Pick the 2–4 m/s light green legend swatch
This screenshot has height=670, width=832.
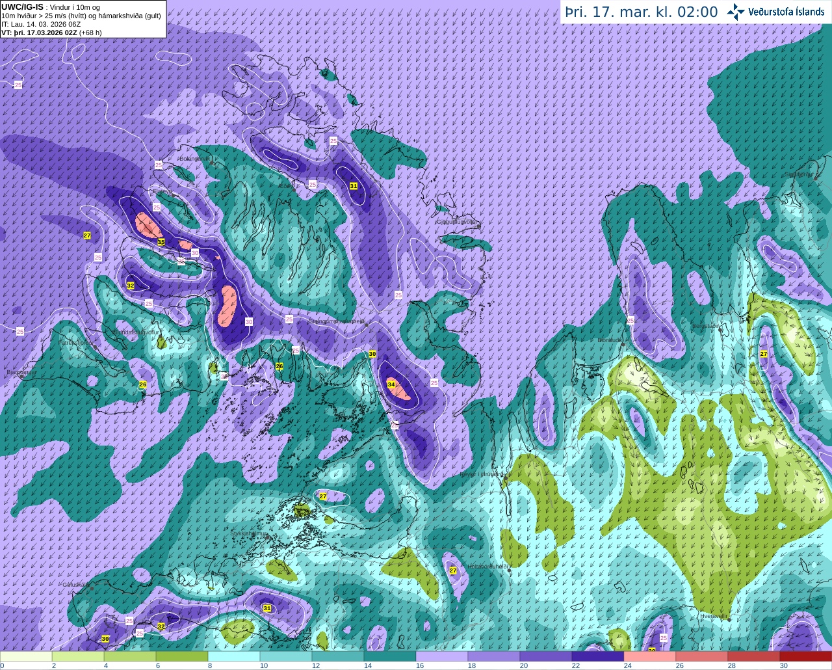(78, 656)
